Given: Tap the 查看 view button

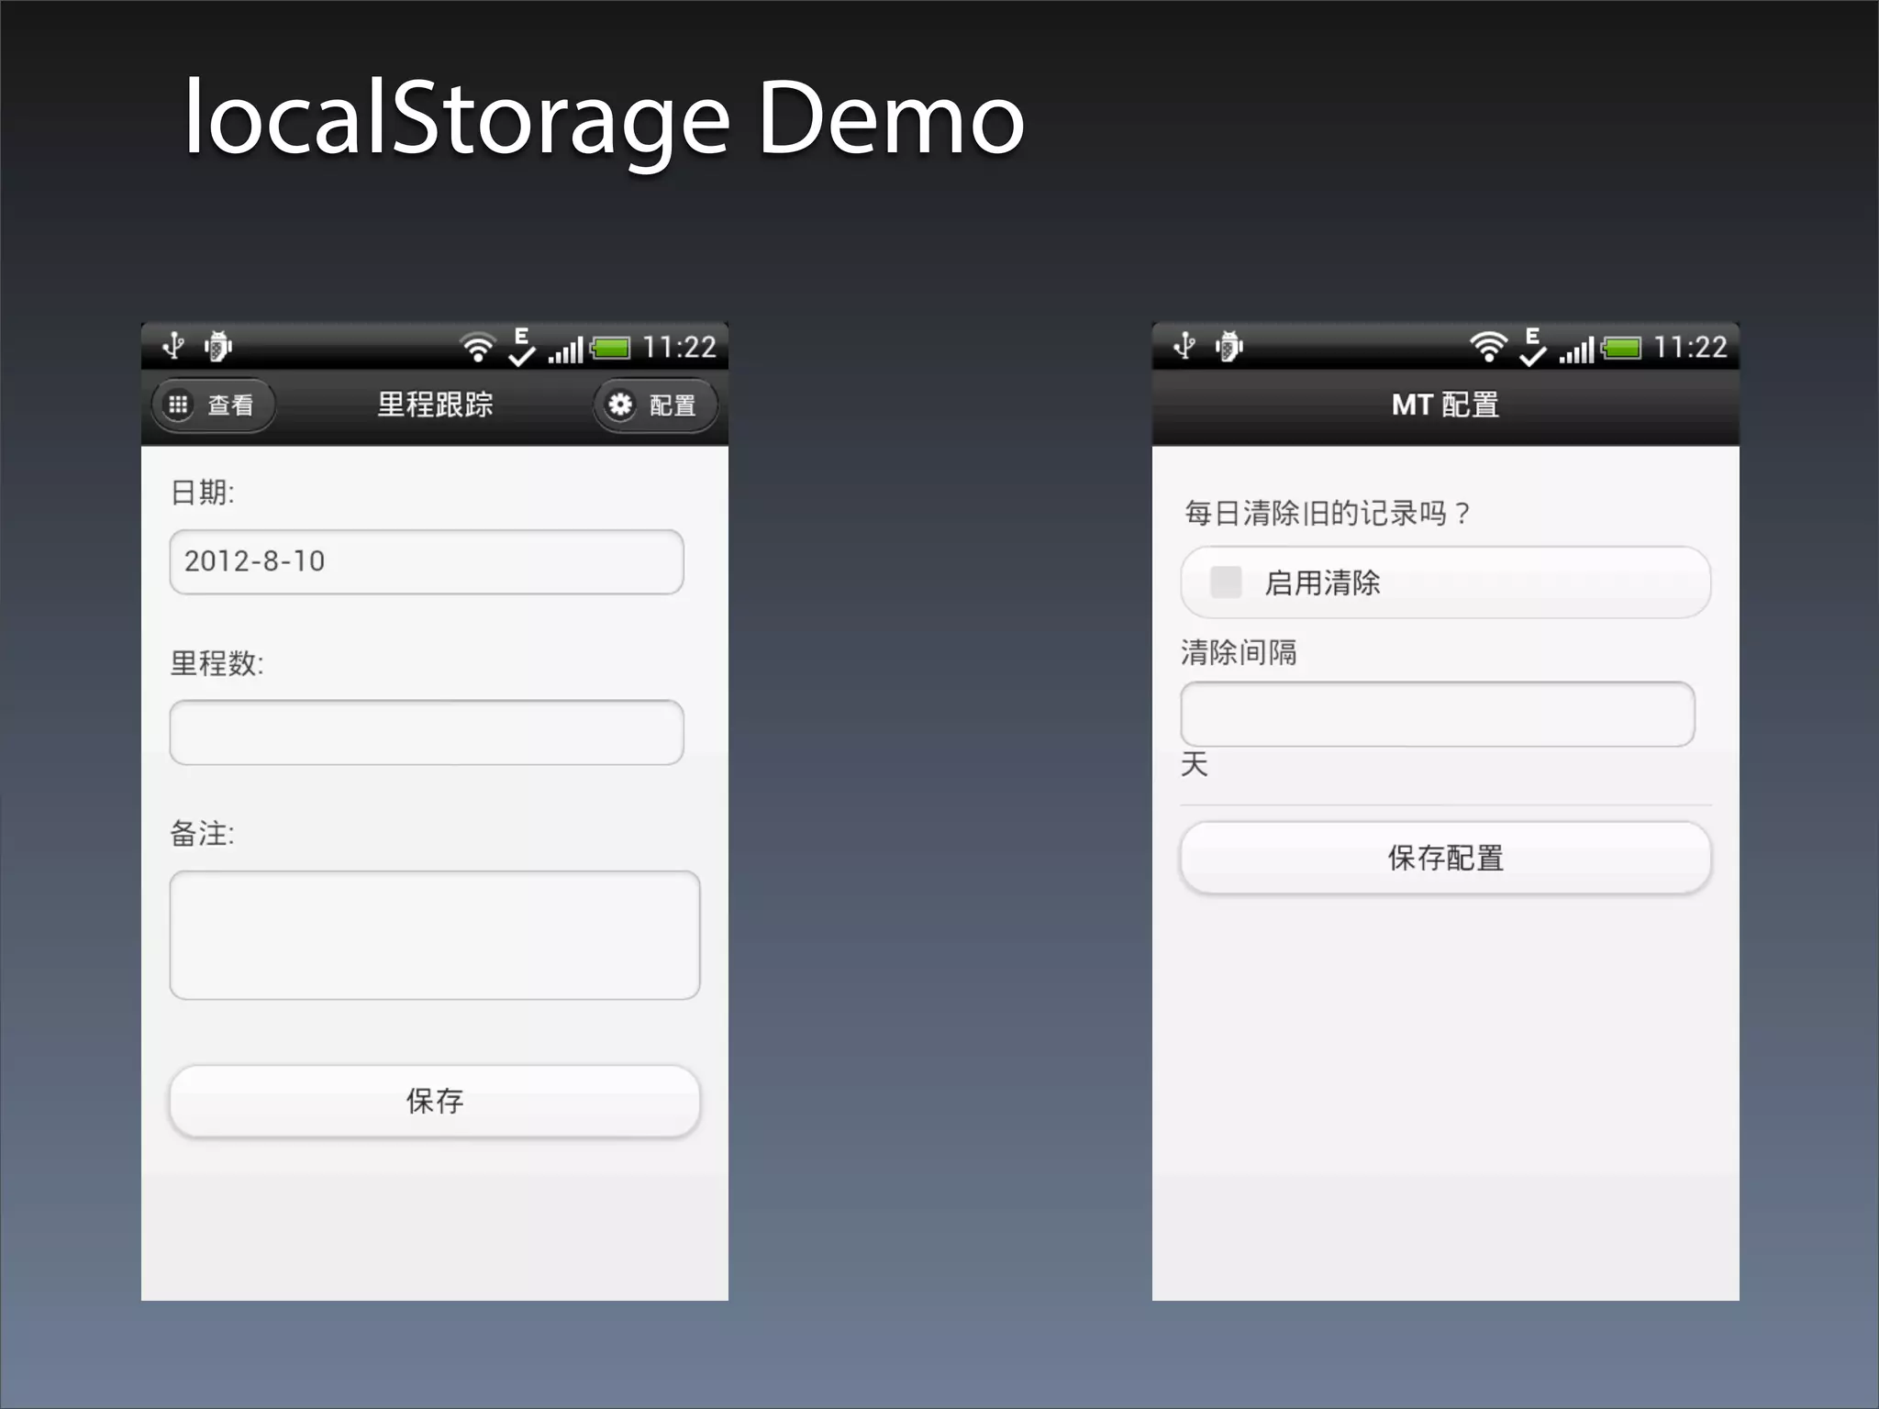Looking at the screenshot, I should point(213,405).
